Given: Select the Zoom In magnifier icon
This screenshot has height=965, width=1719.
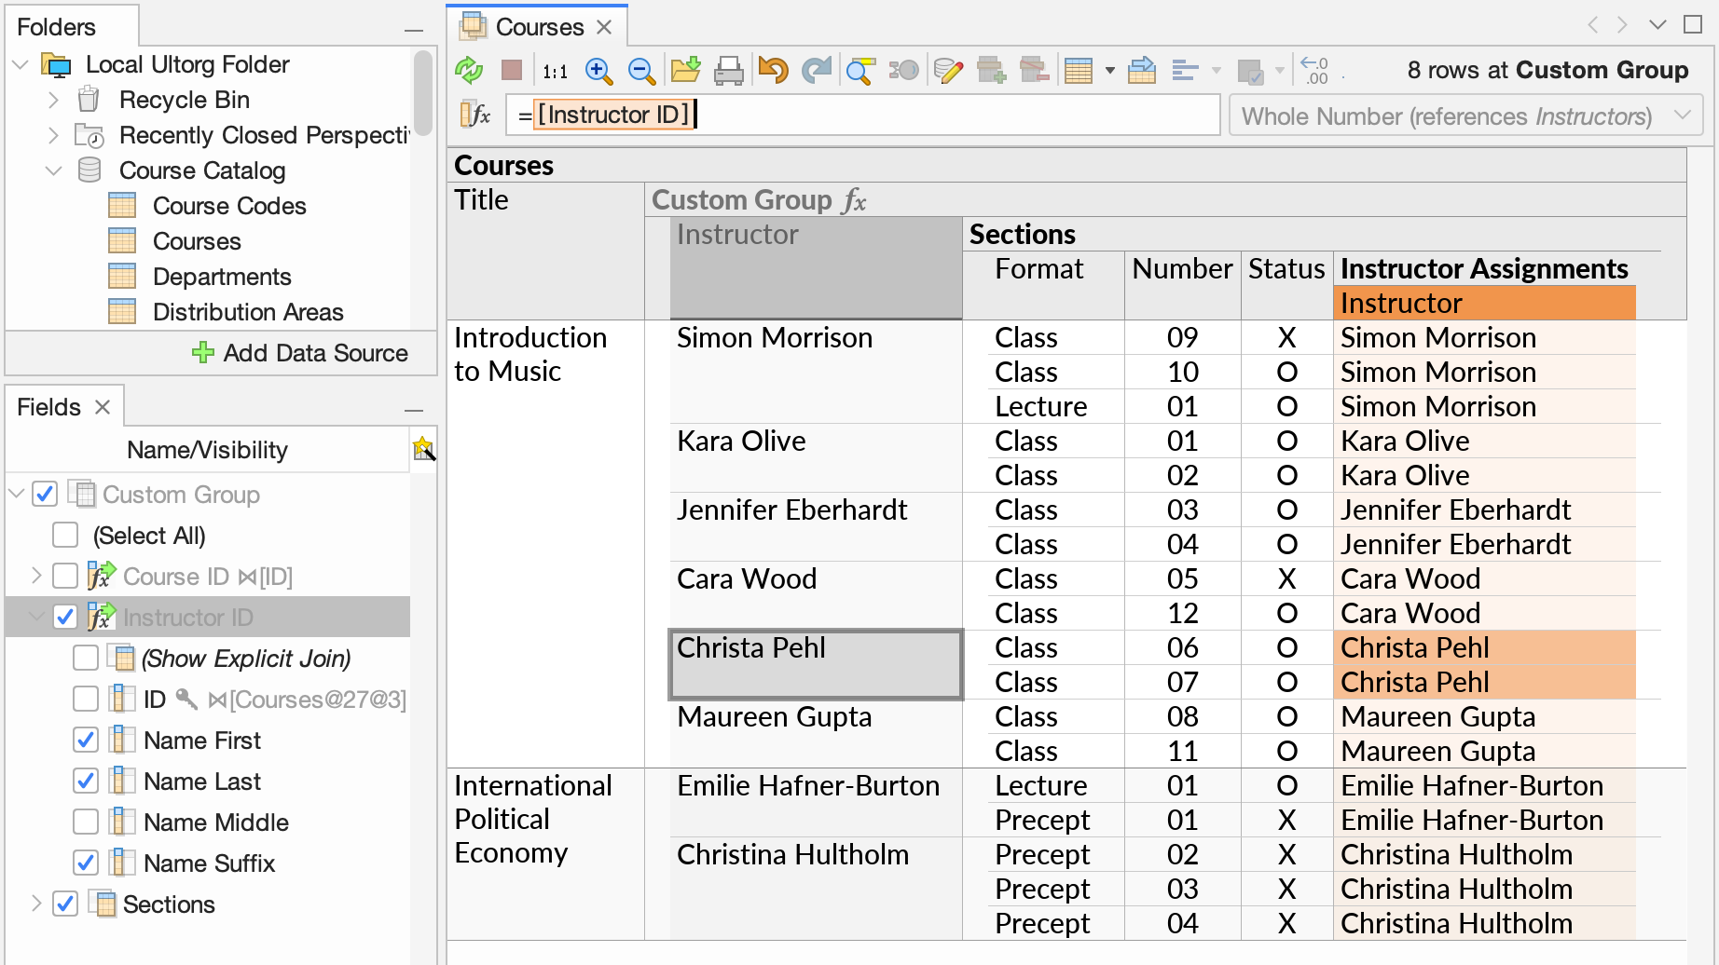Looking at the screenshot, I should coord(599,70).
